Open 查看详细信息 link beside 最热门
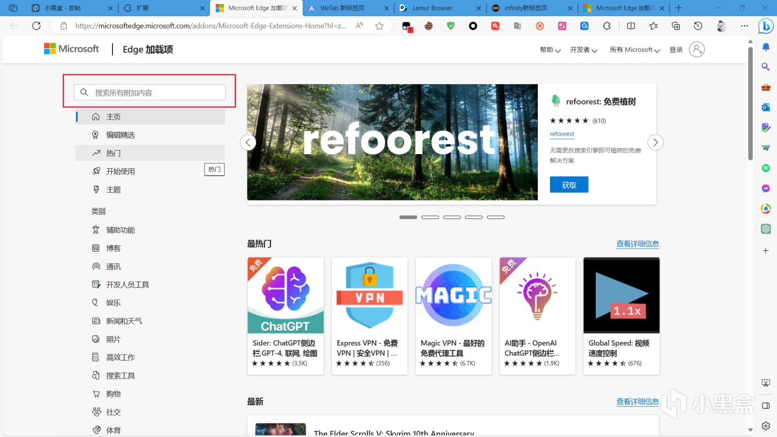 pos(638,244)
